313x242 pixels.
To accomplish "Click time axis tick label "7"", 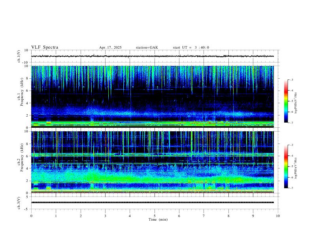I will 204,216.
